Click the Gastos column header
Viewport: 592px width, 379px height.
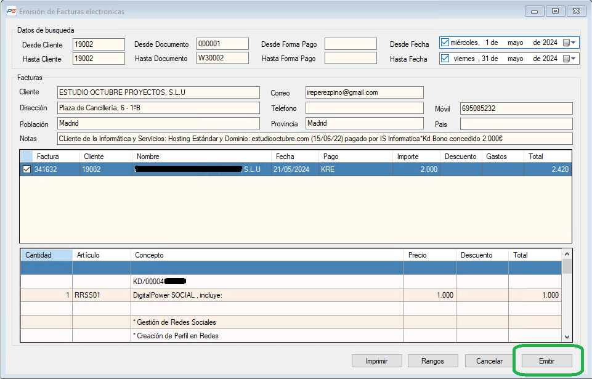(x=503, y=157)
